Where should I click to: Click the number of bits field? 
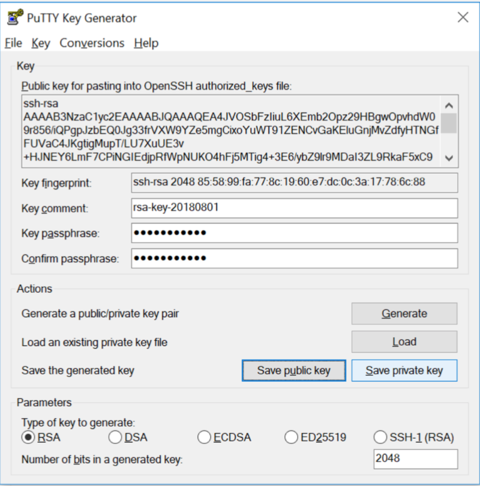(415, 459)
